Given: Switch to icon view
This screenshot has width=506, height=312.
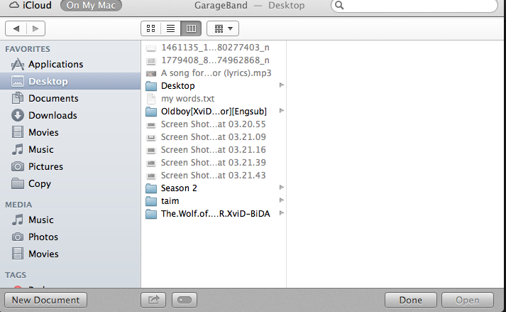Looking at the screenshot, I should click(150, 28).
